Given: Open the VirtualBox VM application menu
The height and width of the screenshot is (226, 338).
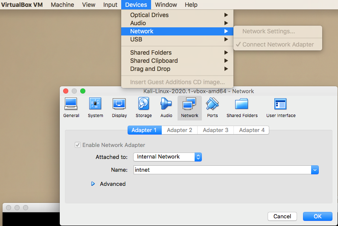Looking at the screenshot, I should (22, 5).
